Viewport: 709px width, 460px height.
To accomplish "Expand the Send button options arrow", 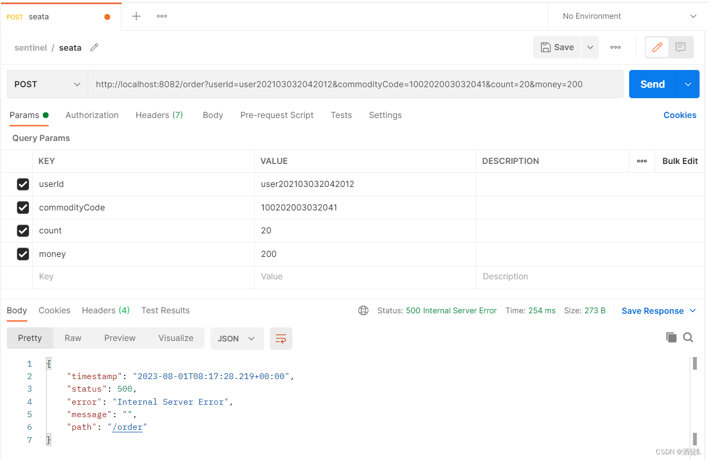I will pyautogui.click(x=688, y=84).
